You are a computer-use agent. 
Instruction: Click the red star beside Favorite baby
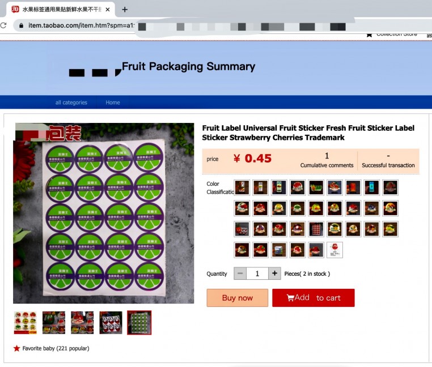(17, 348)
